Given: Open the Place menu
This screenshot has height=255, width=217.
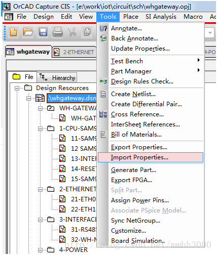Looking at the screenshot, I should [131, 17].
